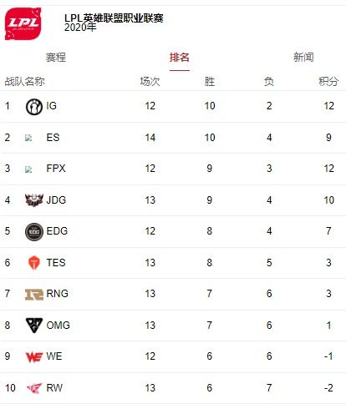This screenshot has width=346, height=409.
Task: Click the broken image icon beside ES
Action: (28, 138)
